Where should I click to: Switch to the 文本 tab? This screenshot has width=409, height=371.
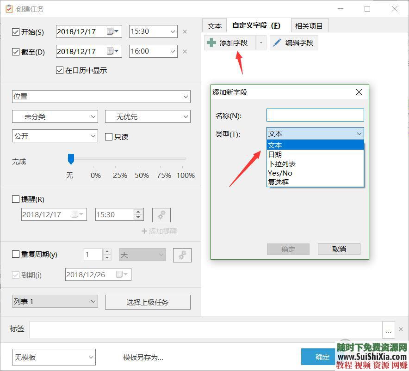(214, 25)
